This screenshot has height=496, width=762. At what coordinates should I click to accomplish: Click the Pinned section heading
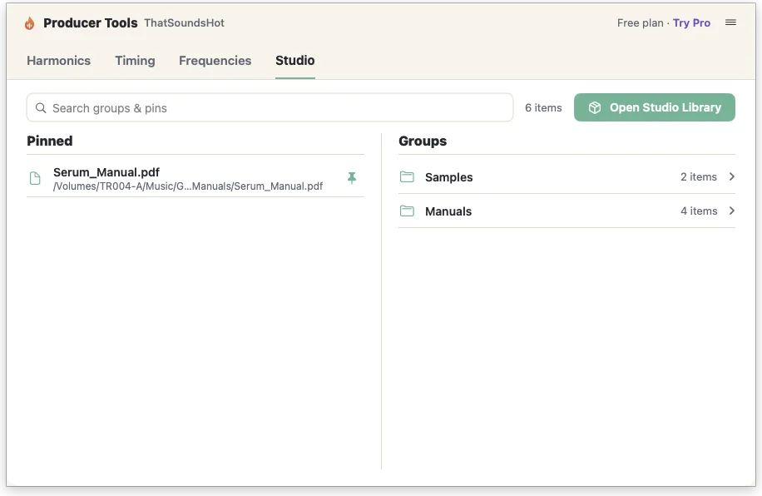50,141
